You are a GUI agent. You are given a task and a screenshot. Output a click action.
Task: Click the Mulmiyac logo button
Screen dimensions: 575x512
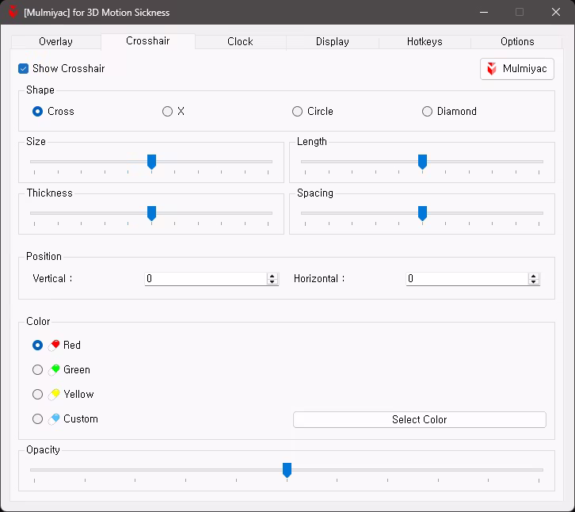click(x=516, y=69)
